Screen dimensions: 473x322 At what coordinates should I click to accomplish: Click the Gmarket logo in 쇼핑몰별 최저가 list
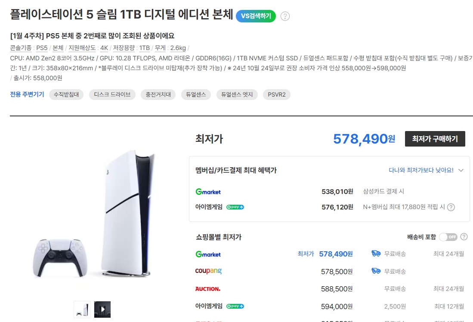coord(208,254)
